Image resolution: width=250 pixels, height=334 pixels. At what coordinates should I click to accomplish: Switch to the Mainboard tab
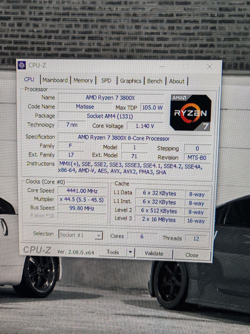click(55, 80)
